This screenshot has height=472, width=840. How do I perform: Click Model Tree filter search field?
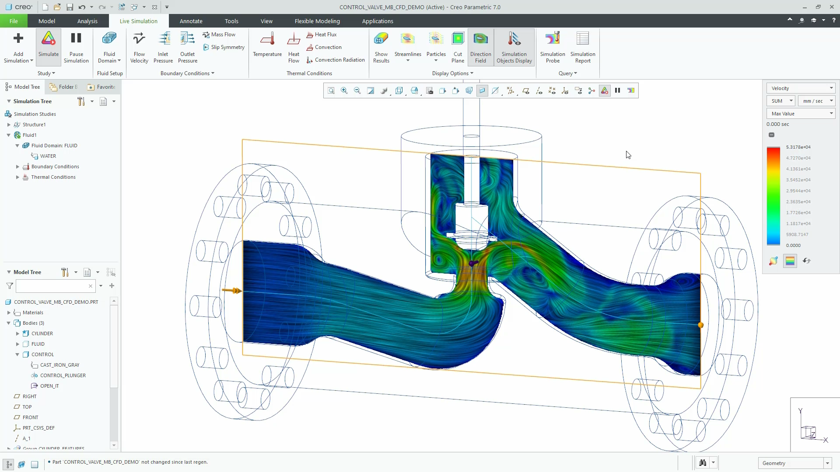[x=56, y=286]
